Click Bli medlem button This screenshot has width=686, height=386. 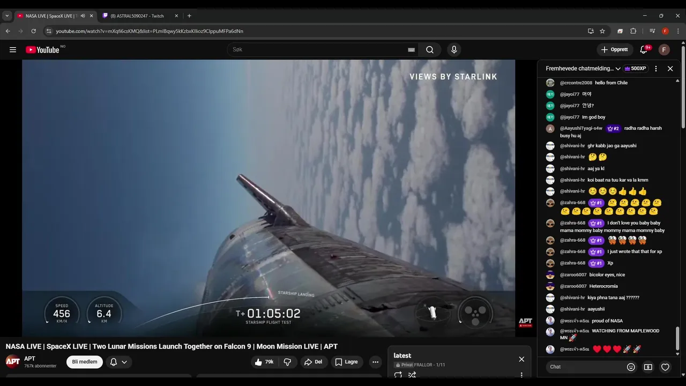(85, 362)
